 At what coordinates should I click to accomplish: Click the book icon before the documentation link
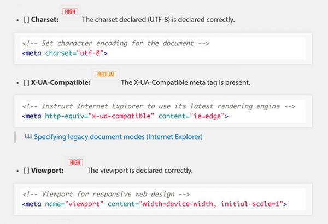click(28, 137)
